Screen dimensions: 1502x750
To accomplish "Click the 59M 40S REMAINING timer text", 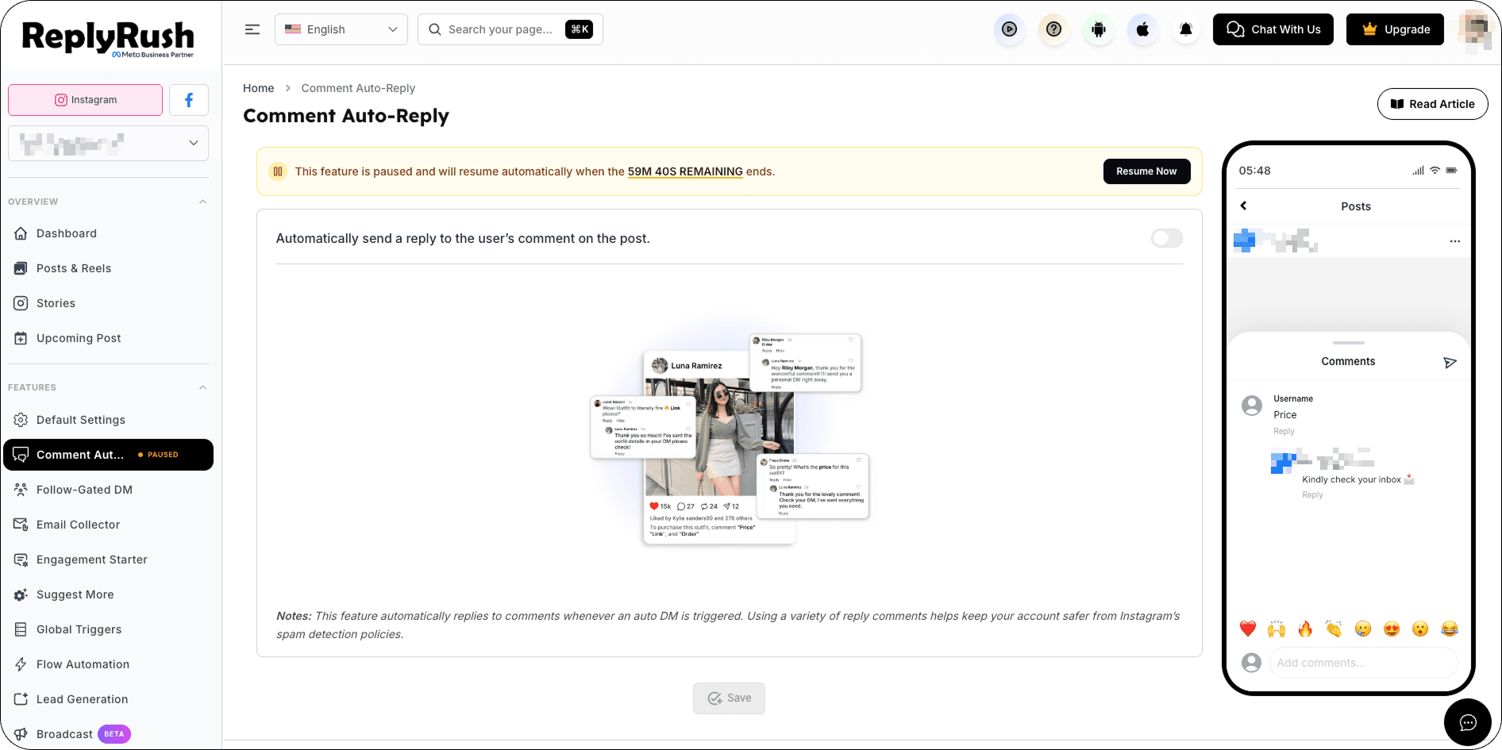I will point(685,171).
